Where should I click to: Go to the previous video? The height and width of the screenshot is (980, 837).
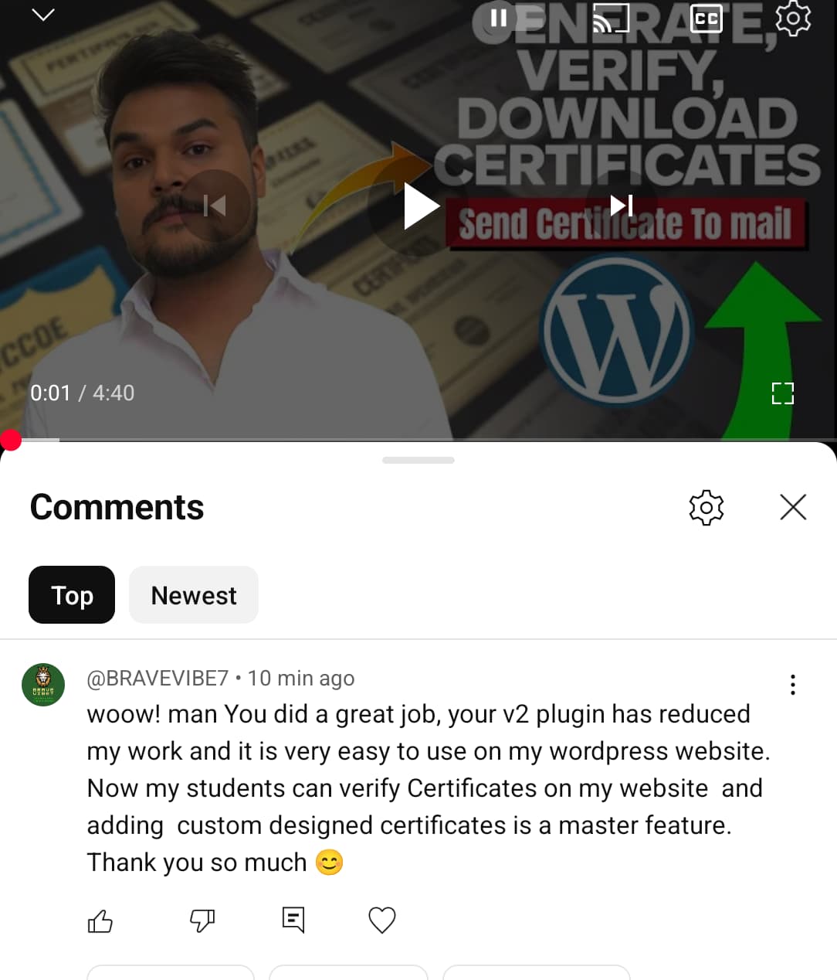click(215, 206)
